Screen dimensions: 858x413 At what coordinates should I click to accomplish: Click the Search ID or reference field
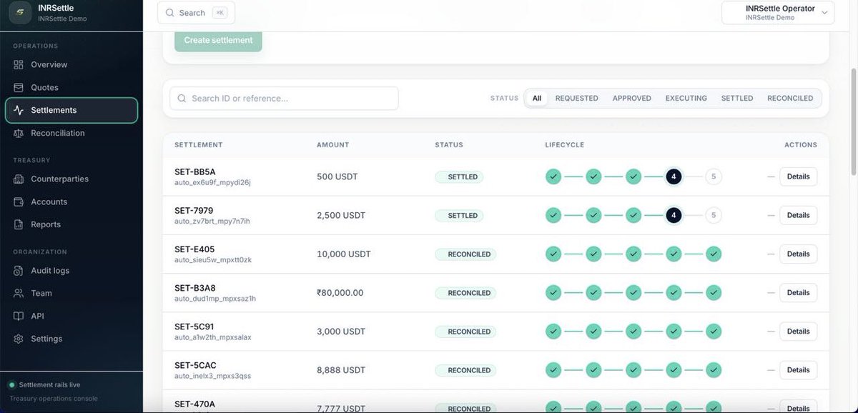click(x=284, y=99)
